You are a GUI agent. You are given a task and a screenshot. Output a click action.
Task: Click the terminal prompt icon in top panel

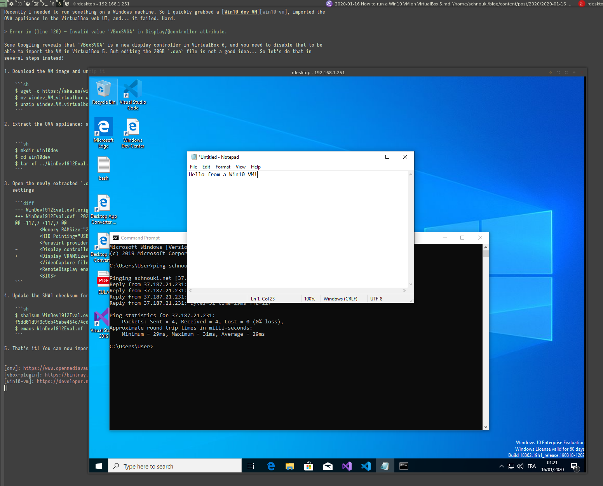(45, 4)
